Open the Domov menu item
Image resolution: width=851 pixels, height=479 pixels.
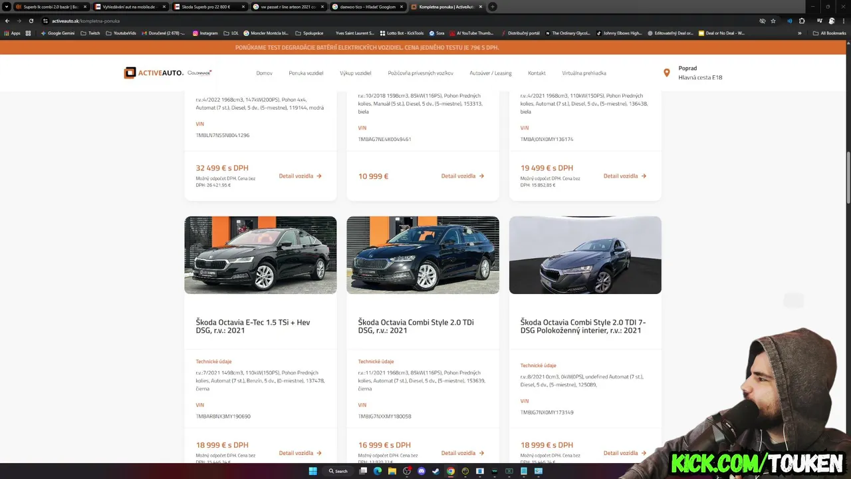264,73
